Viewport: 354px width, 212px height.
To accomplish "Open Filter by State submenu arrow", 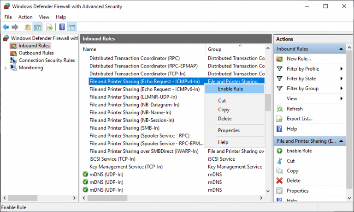I will (x=342, y=79).
